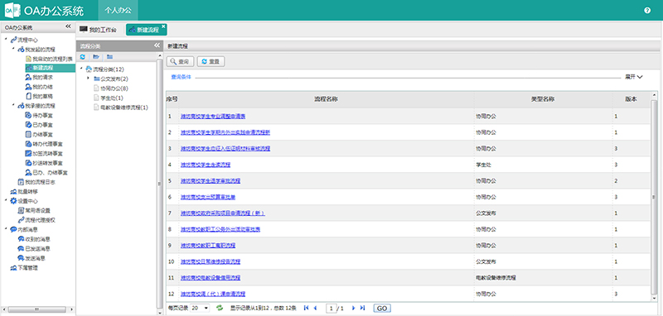This screenshot has width=663, height=316.
Task: Click the 我的请求 person icon
Action: (x=28, y=78)
